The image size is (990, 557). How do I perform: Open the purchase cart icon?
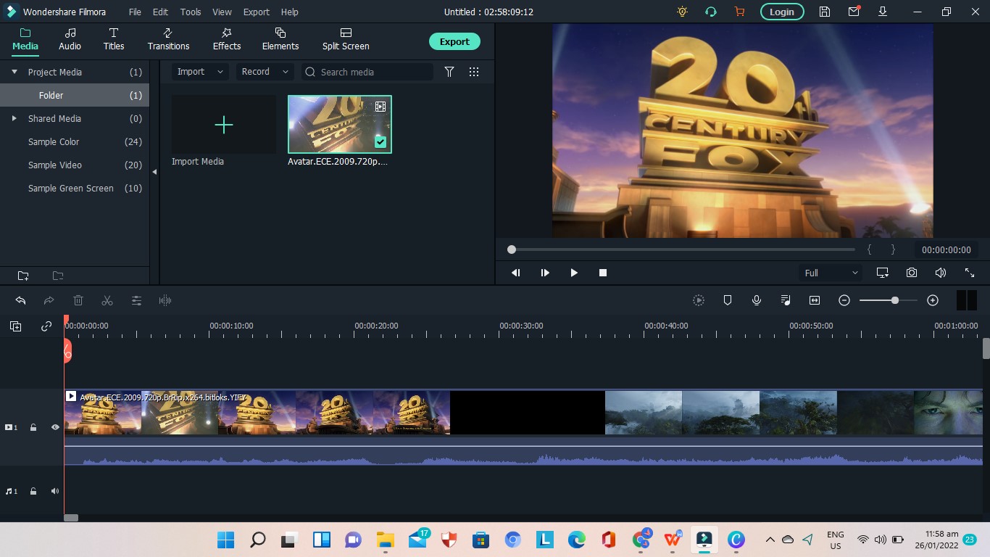pos(739,12)
